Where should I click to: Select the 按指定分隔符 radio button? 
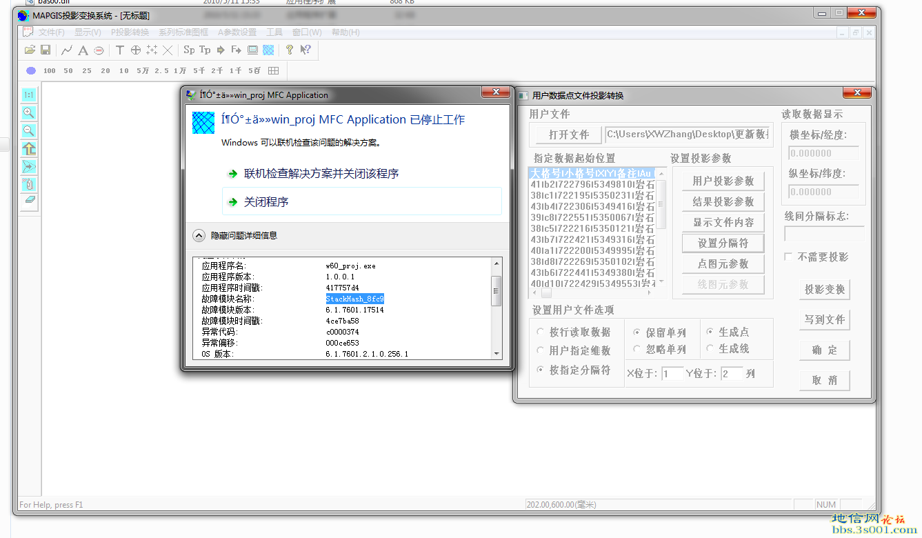[x=541, y=370]
